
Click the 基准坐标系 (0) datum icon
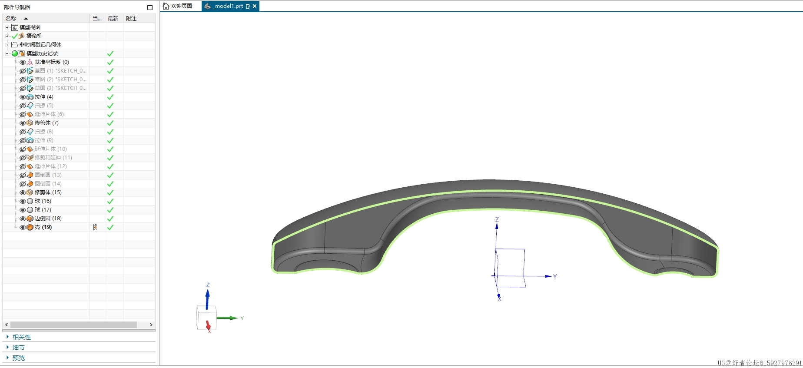[x=30, y=62]
